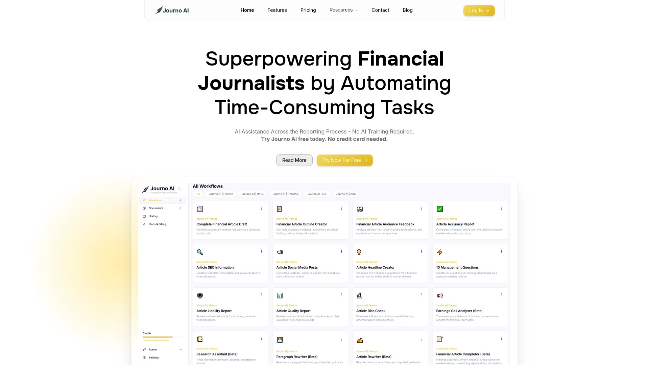649x365 pixels.
Task: Click the Article SEO Information magnifier icon
Action: pos(200,252)
